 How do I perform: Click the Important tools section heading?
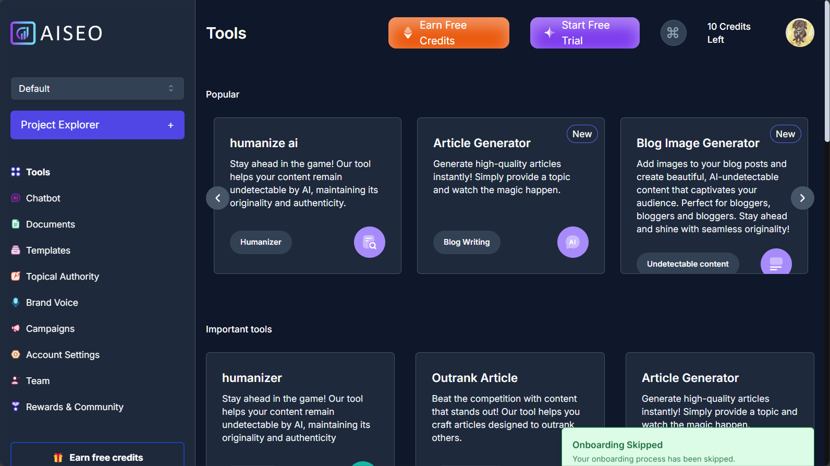pyautogui.click(x=239, y=329)
